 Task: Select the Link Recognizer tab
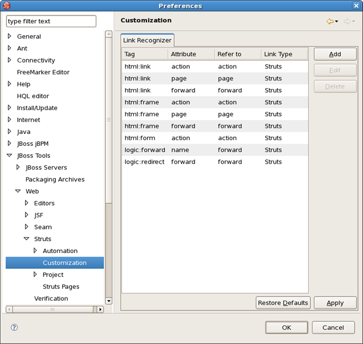pyautogui.click(x=147, y=40)
